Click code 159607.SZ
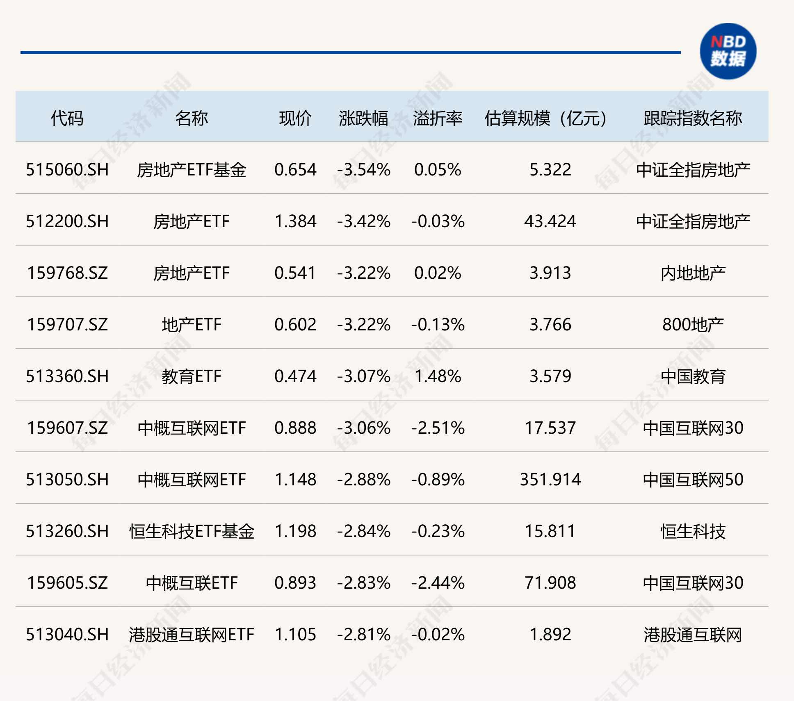Image resolution: width=794 pixels, height=701 pixels. [67, 428]
